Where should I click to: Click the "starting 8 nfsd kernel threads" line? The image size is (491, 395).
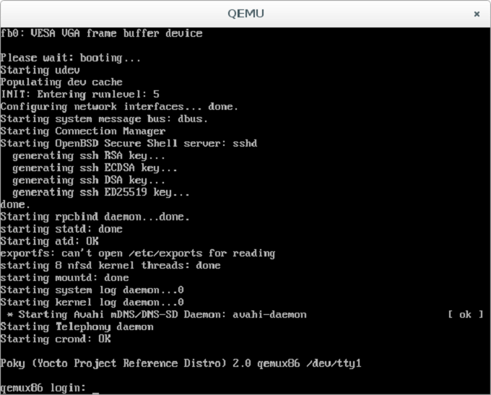pyautogui.click(x=110, y=266)
